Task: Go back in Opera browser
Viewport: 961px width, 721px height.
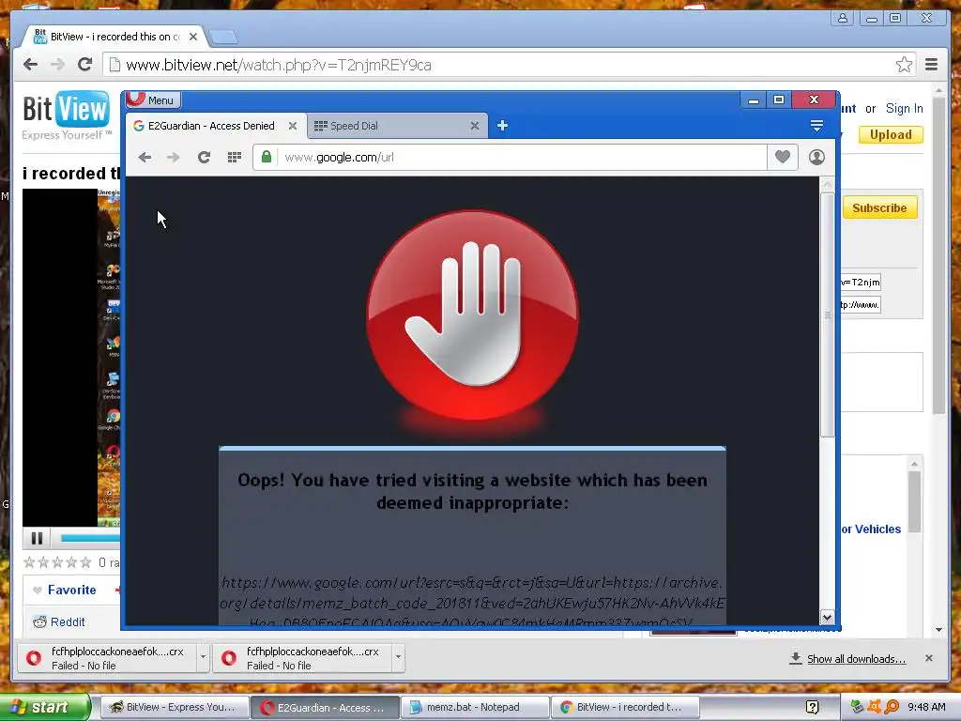Action: [145, 158]
